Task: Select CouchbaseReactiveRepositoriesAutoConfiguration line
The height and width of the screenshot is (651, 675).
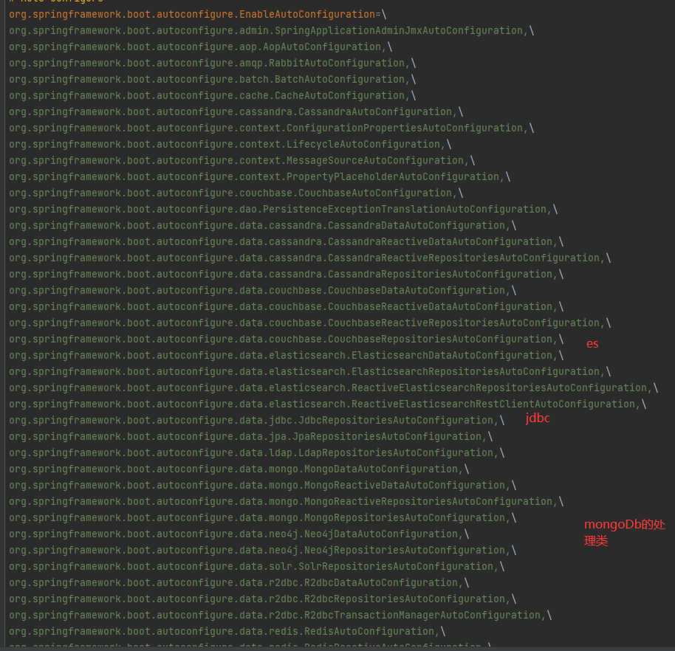Action: tap(309, 323)
